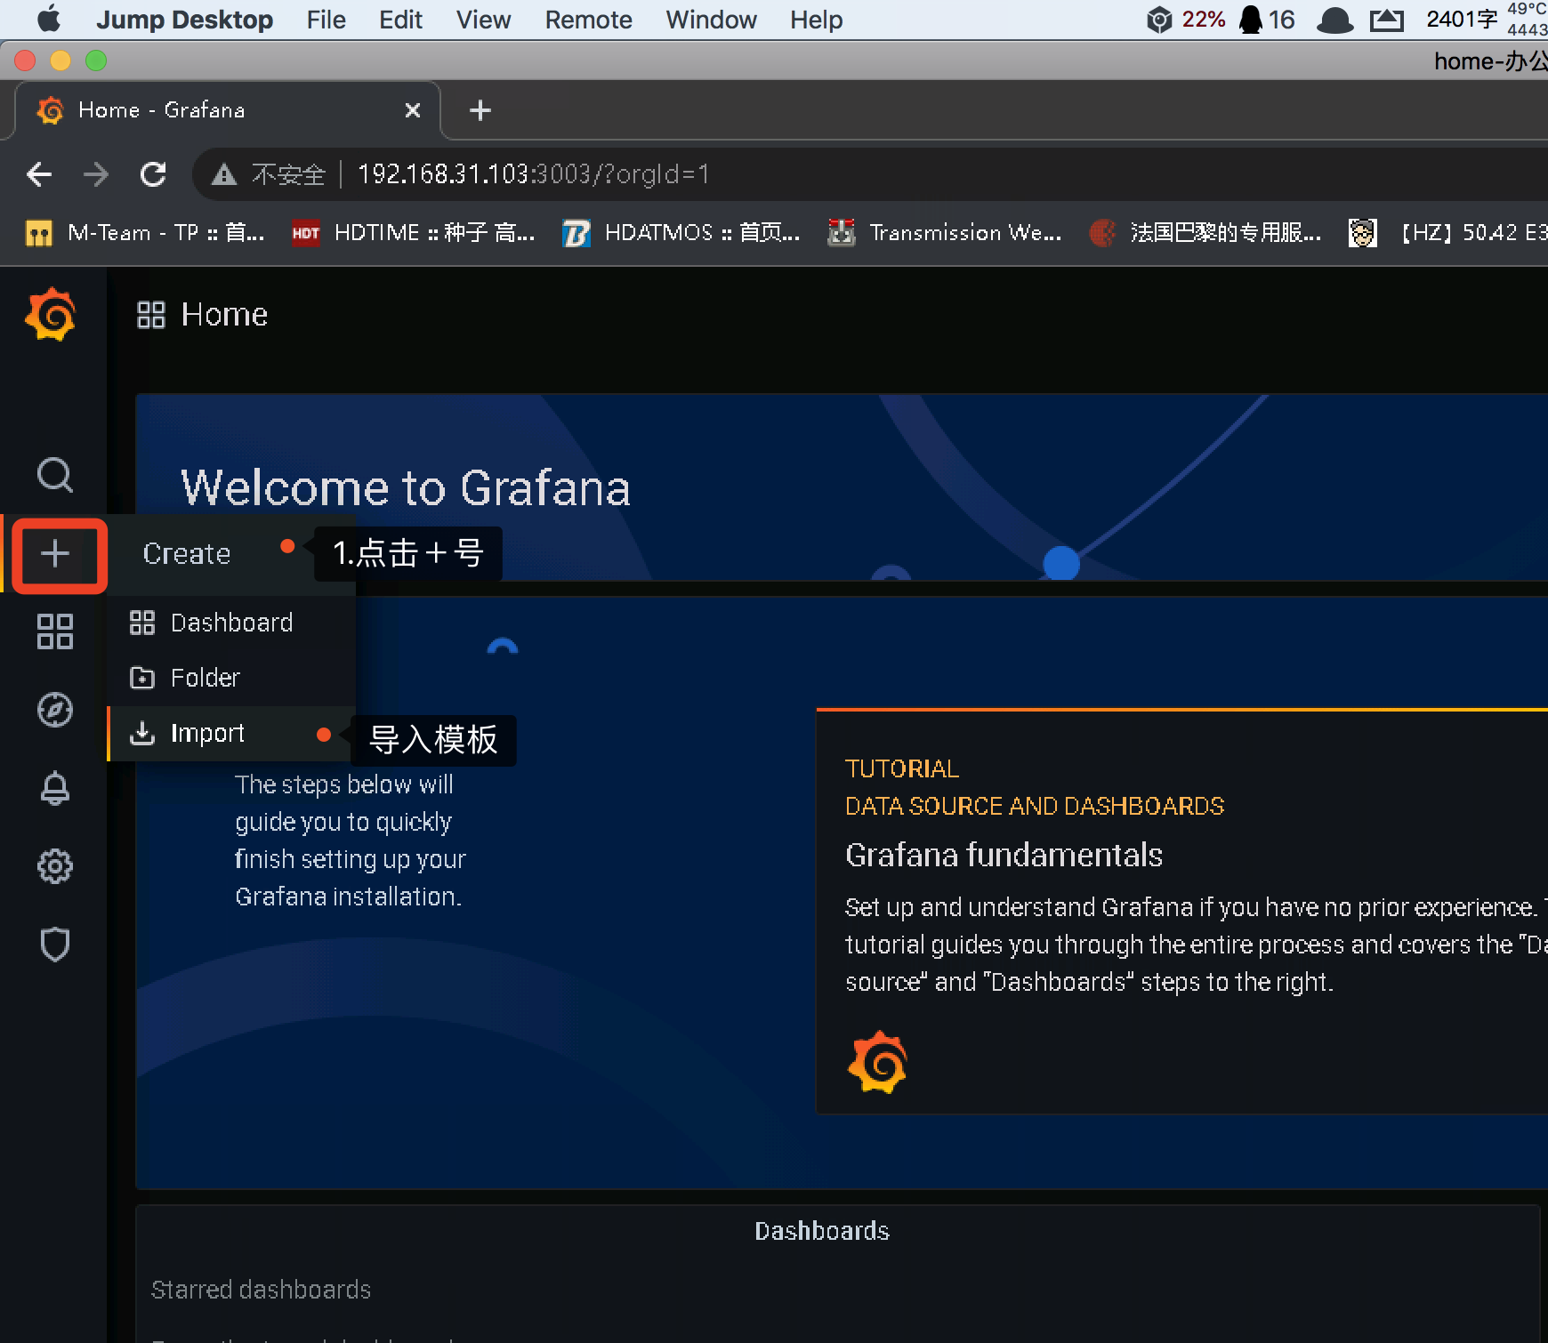Open the HDTIME bookmark
This screenshot has height=1343, width=1548.
point(414,233)
